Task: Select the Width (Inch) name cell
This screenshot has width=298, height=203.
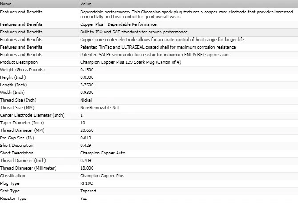Action: click(12, 93)
